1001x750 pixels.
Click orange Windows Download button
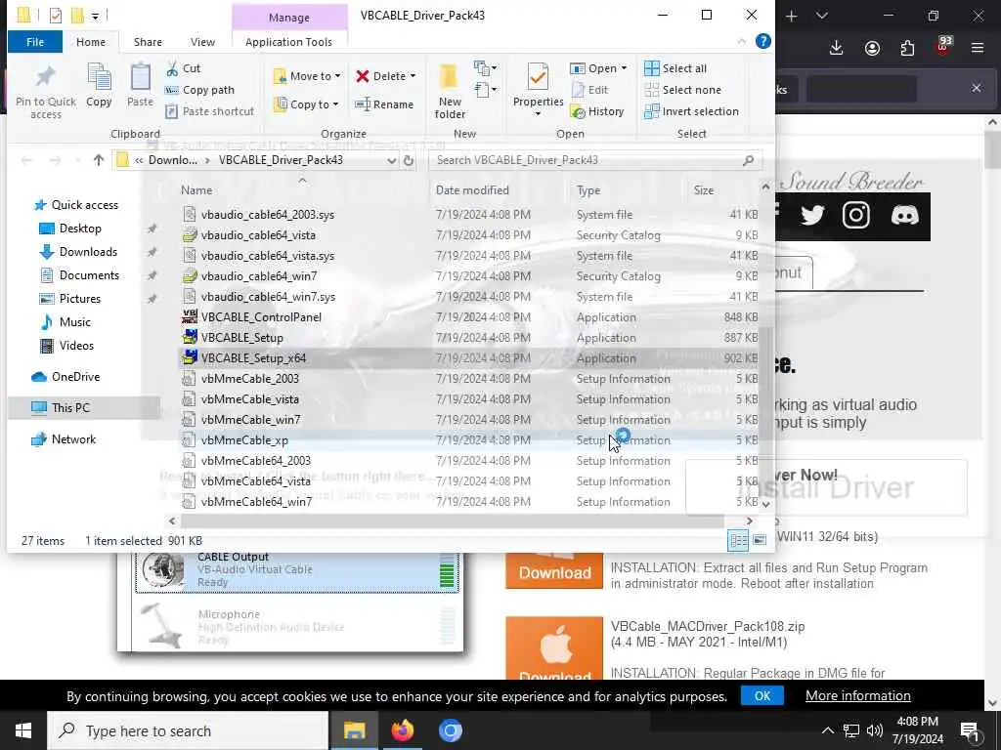pos(554,571)
